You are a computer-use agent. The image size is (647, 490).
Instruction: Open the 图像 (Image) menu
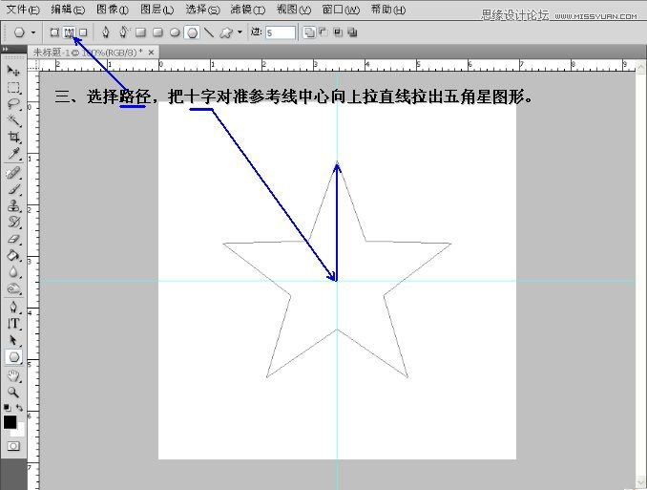point(113,10)
